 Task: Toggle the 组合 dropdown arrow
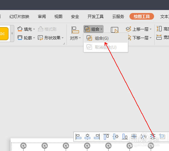click(101, 29)
